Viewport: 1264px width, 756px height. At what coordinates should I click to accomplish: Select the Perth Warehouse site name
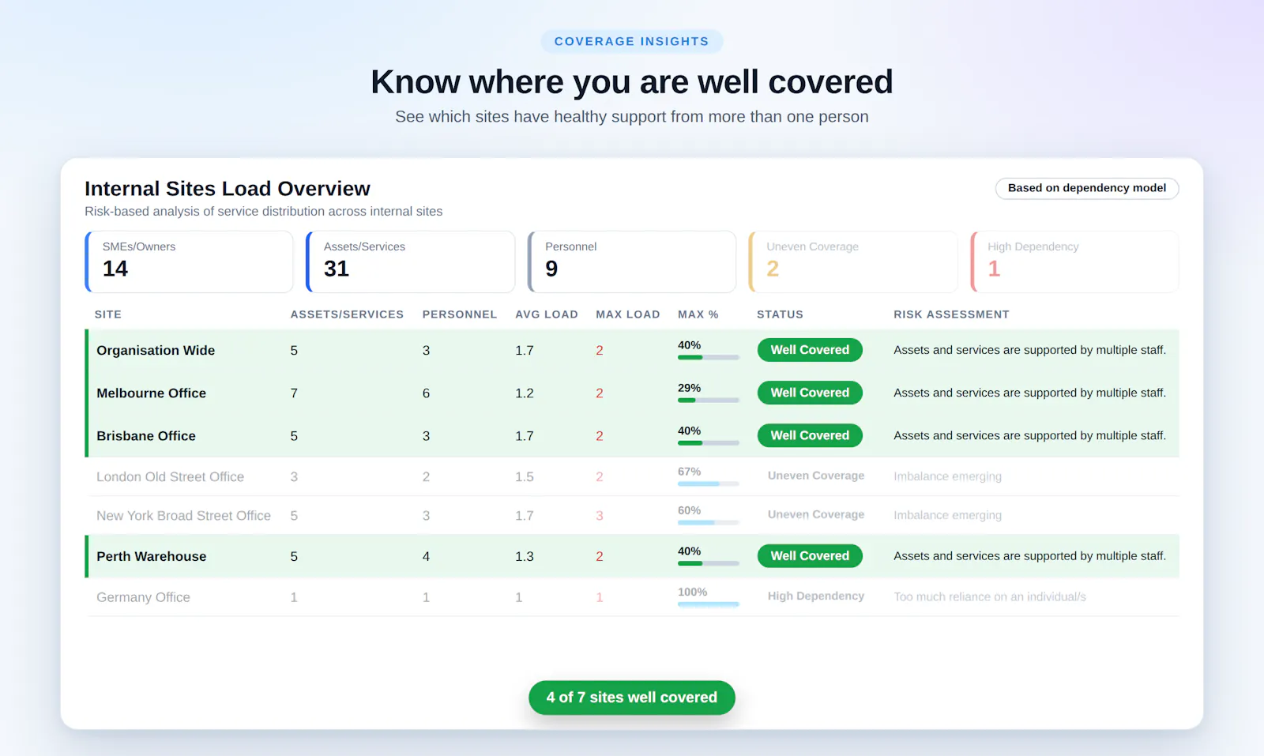coord(151,556)
